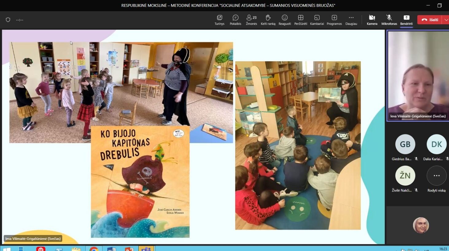This screenshot has height=251, width=449.
Task: Open PowerPoint from the taskbar
Action: click(x=129, y=249)
